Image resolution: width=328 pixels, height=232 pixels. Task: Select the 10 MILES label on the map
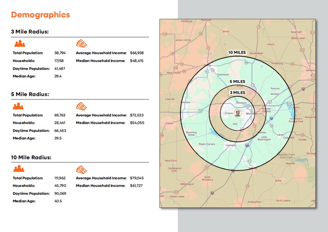coord(237,52)
